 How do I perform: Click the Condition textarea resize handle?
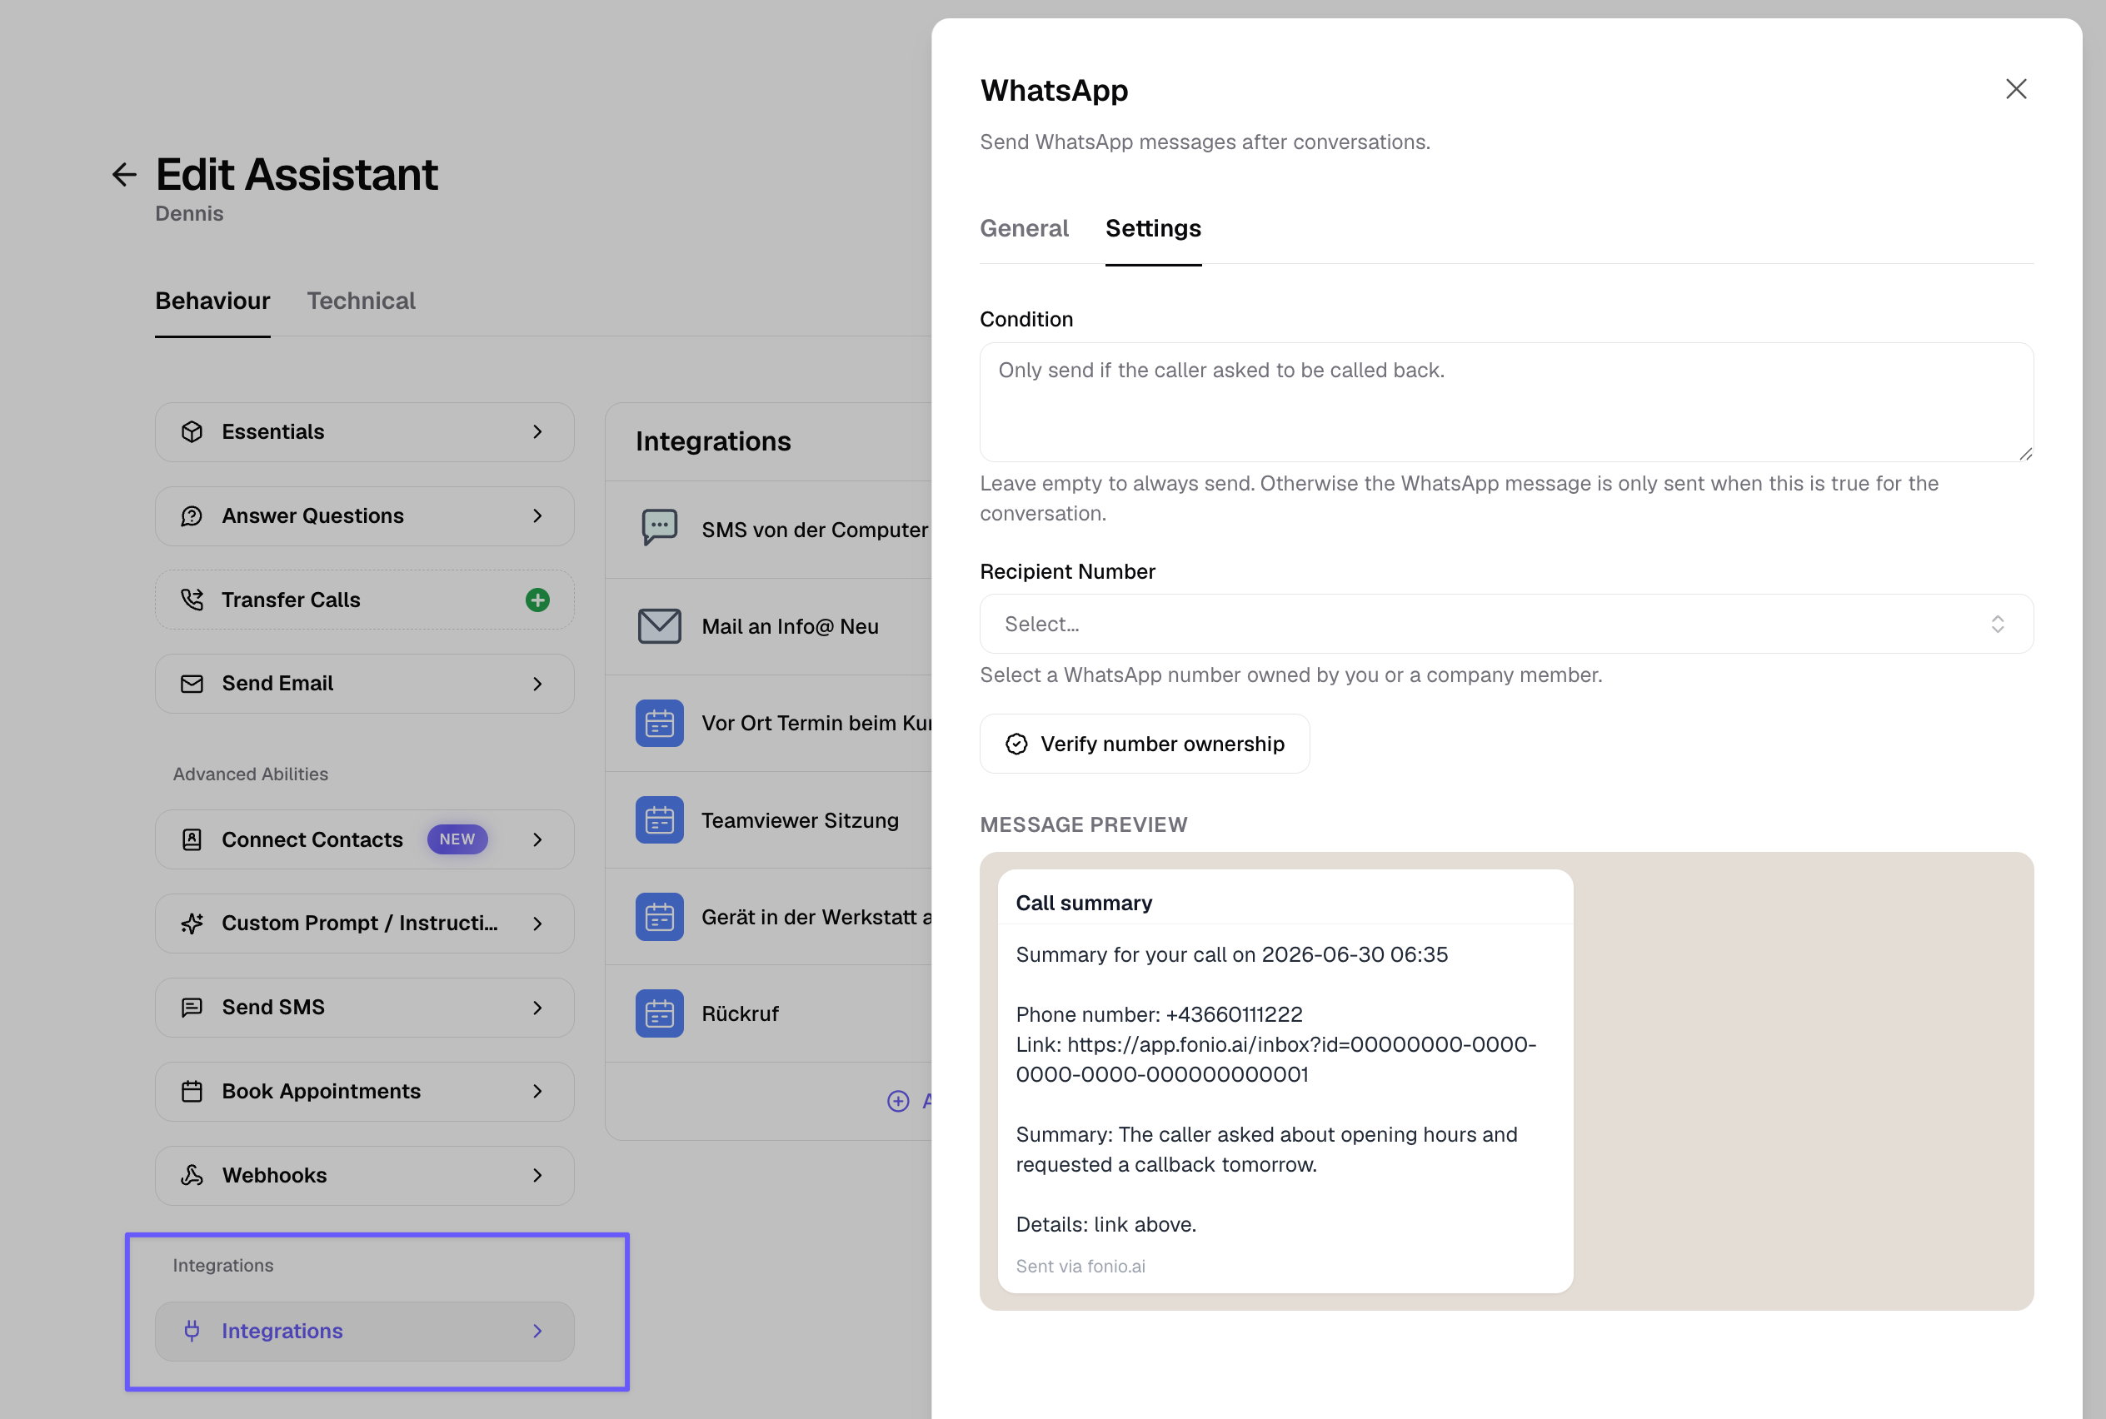click(x=2025, y=453)
